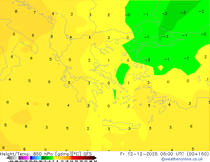This screenshot has width=210, height=162.
Task: Click the "8" temperature value on the map
Action: tap(16, 11)
